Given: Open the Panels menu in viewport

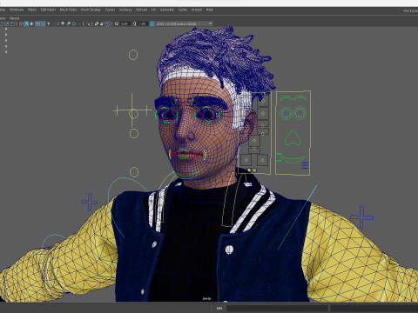Looking at the screenshot, I should [14, 18].
